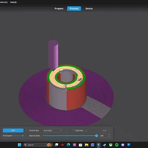Open the Help menu
148x148 pixels.
pos(14,2)
